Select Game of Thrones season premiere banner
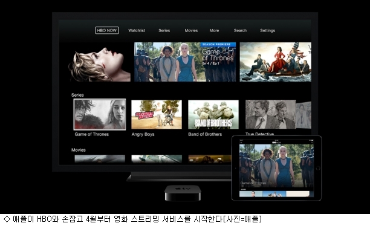This screenshot has height=226, width=370. tap(185, 62)
